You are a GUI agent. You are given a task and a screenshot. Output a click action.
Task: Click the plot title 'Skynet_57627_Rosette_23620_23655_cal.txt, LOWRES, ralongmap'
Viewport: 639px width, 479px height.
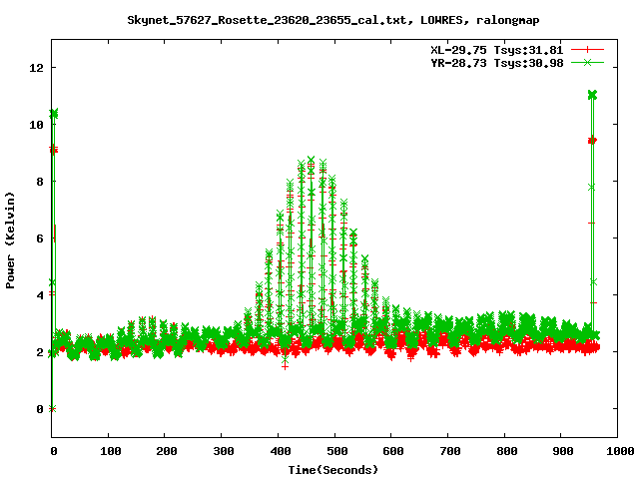(x=333, y=20)
